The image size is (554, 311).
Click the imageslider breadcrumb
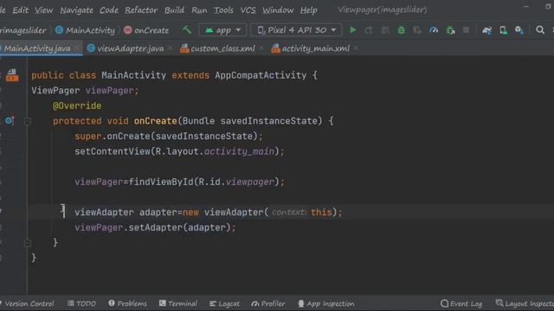[23, 30]
